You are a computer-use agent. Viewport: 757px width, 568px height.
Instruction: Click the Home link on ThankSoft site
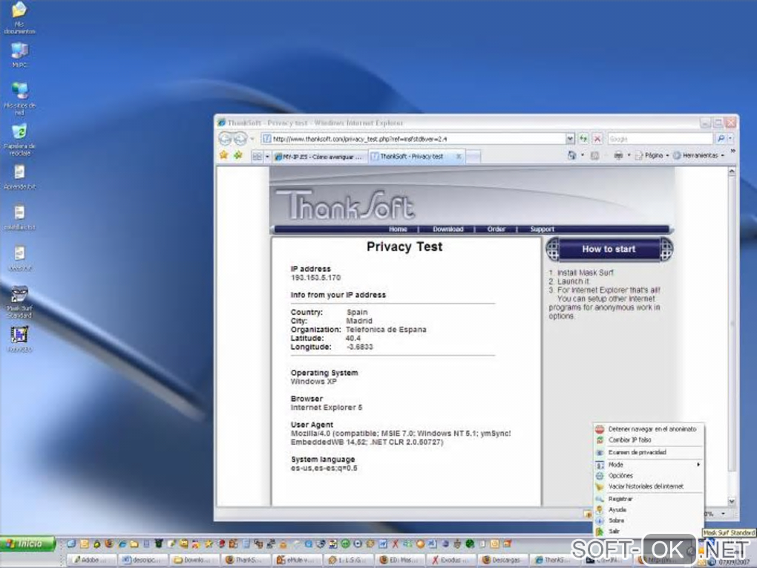(398, 229)
